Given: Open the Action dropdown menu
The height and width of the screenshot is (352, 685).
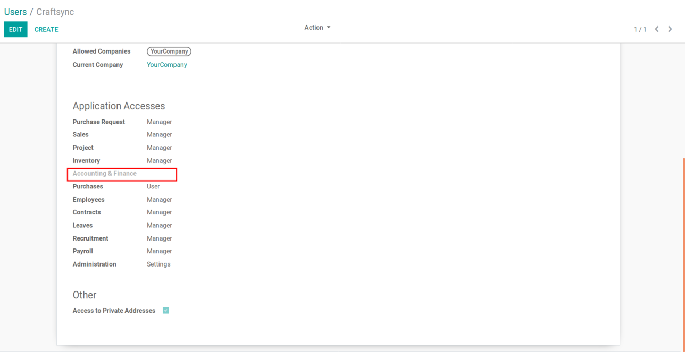Looking at the screenshot, I should tap(317, 28).
